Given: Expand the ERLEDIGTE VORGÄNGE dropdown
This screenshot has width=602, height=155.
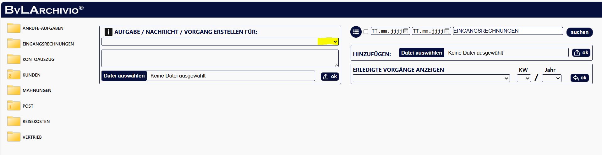Looking at the screenshot, I should point(431,78).
